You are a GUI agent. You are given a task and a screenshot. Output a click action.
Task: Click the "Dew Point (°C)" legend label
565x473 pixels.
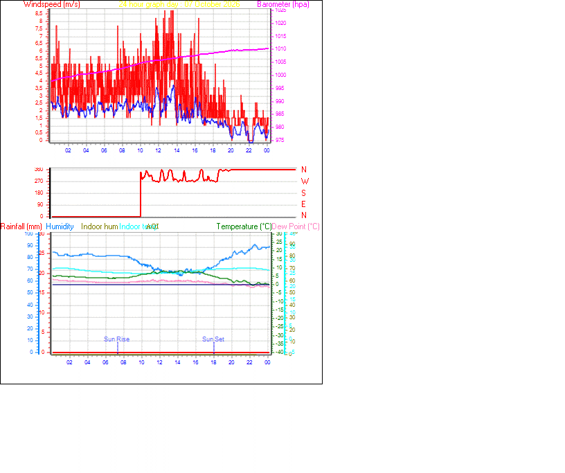[296, 226]
